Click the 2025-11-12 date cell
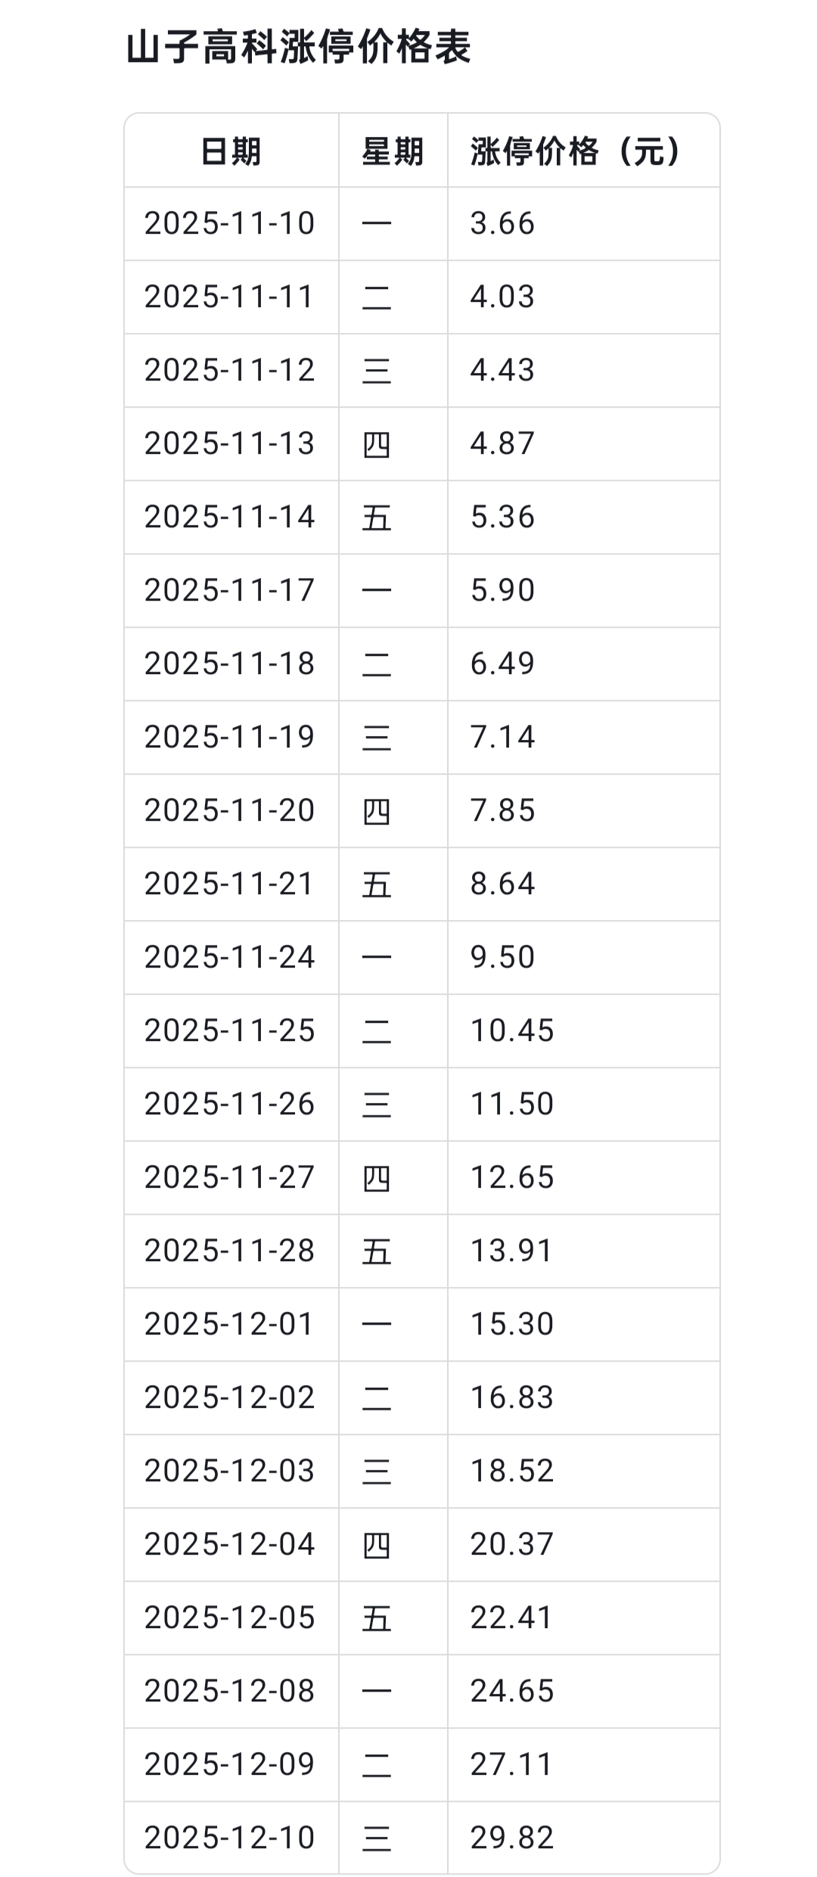 (229, 370)
